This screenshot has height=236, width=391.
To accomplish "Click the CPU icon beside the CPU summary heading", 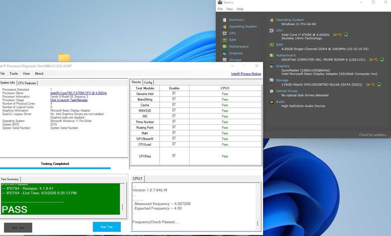I will 272,30.
